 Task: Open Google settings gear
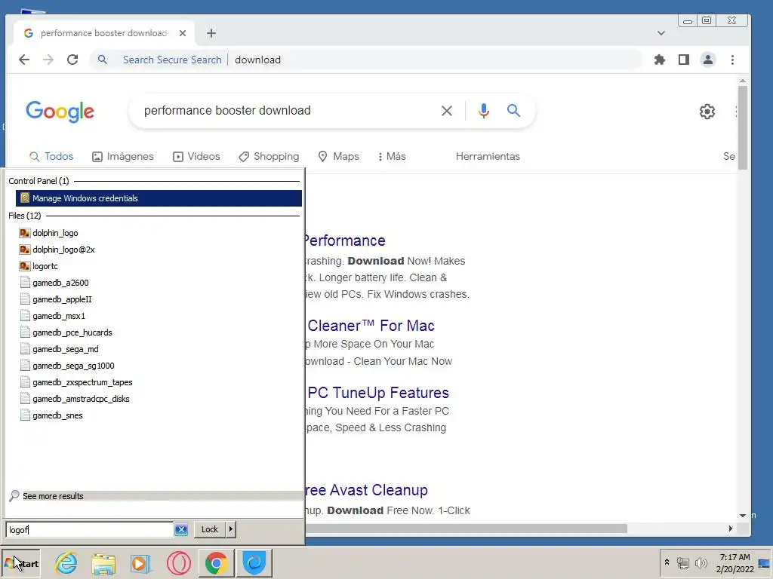pos(707,112)
